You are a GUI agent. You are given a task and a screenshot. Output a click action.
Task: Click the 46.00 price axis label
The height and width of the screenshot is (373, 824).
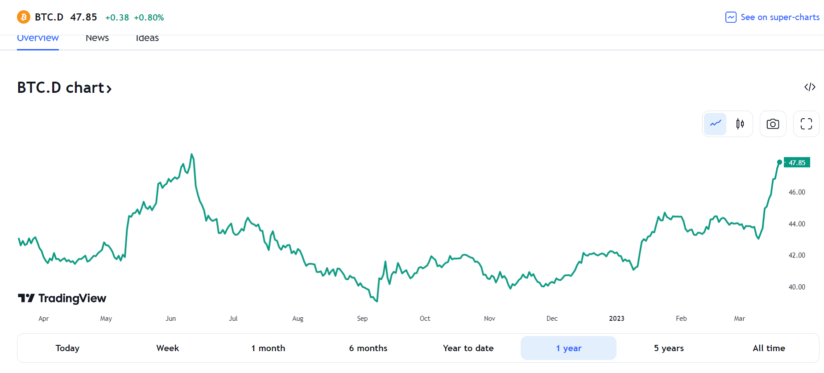click(x=797, y=192)
